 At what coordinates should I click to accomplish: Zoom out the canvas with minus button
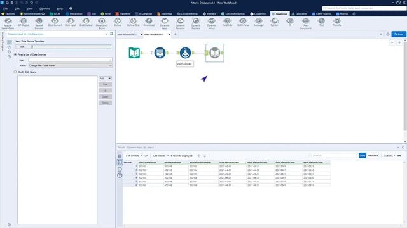click(392, 42)
